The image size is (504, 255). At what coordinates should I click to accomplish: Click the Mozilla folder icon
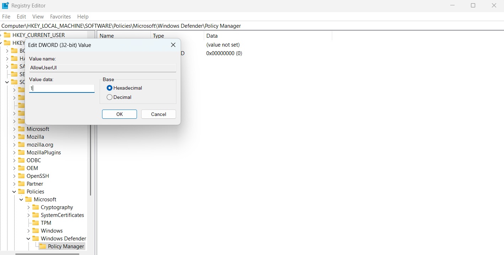click(21, 137)
